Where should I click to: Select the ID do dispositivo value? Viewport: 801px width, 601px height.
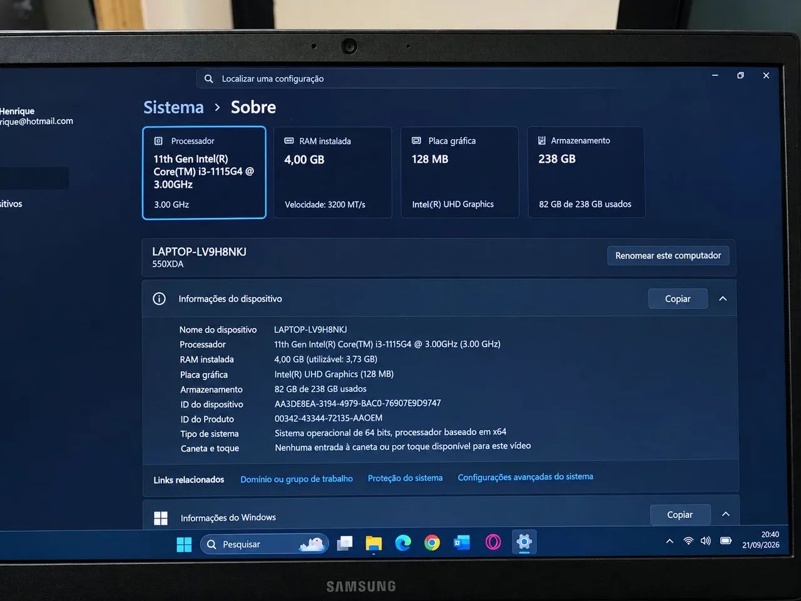(x=358, y=403)
